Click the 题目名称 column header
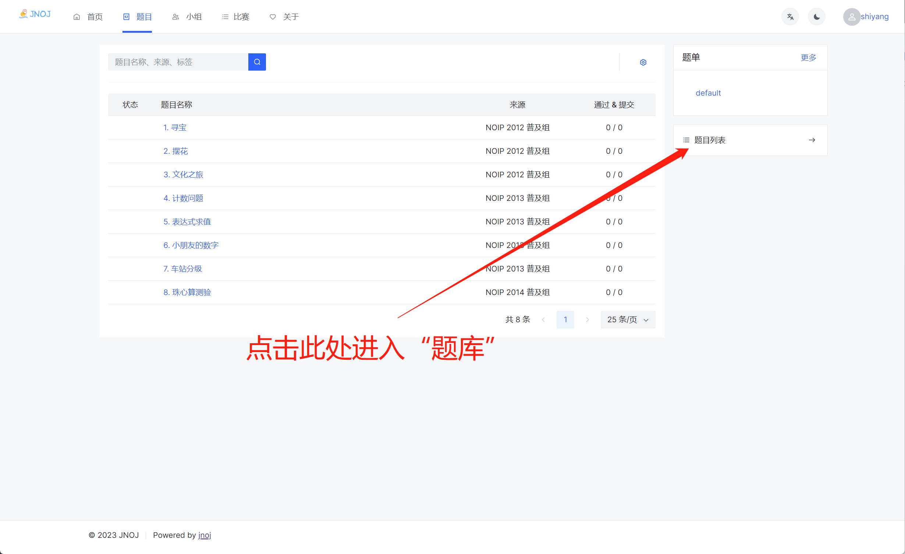 pyautogui.click(x=177, y=105)
